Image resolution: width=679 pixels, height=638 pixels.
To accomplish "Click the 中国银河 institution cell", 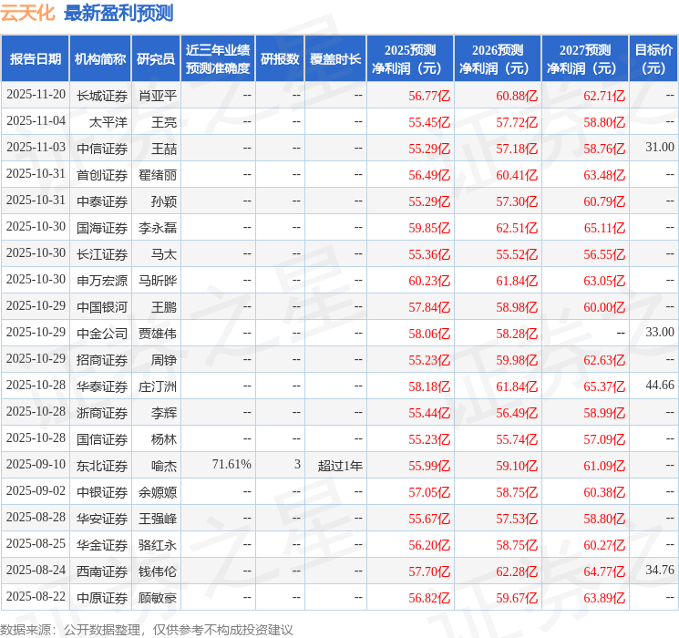I will pos(102,306).
